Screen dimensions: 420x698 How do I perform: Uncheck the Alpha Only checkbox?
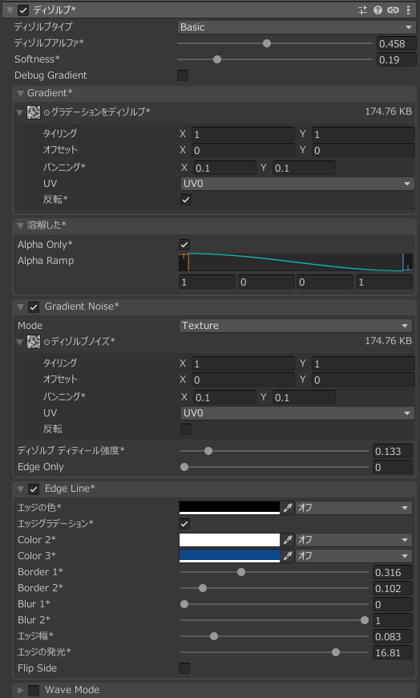(x=184, y=245)
